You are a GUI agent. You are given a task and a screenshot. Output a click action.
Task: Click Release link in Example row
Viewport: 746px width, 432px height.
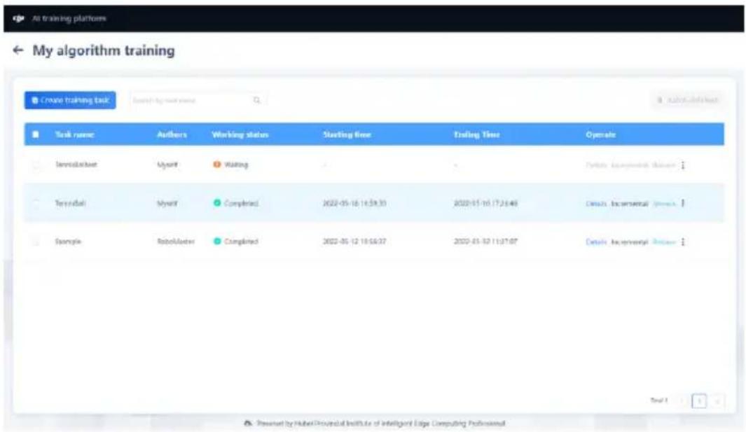(x=664, y=242)
